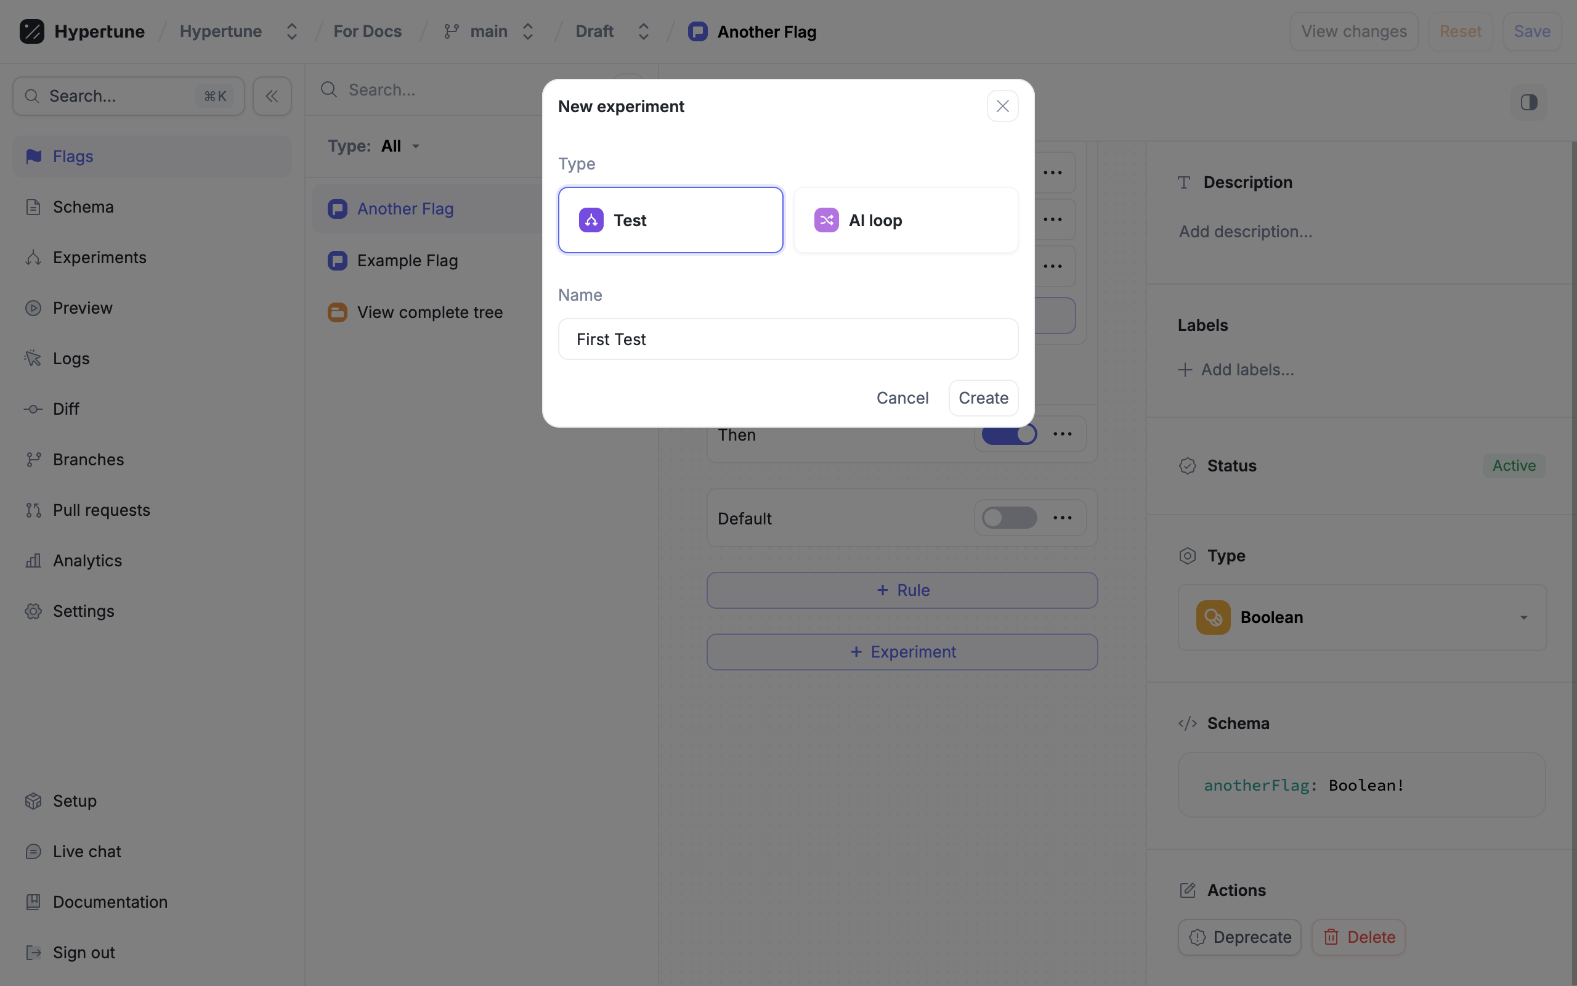Screen dimensions: 1577x986
Task: Click the AI loop shuffle icon
Action: coord(826,221)
